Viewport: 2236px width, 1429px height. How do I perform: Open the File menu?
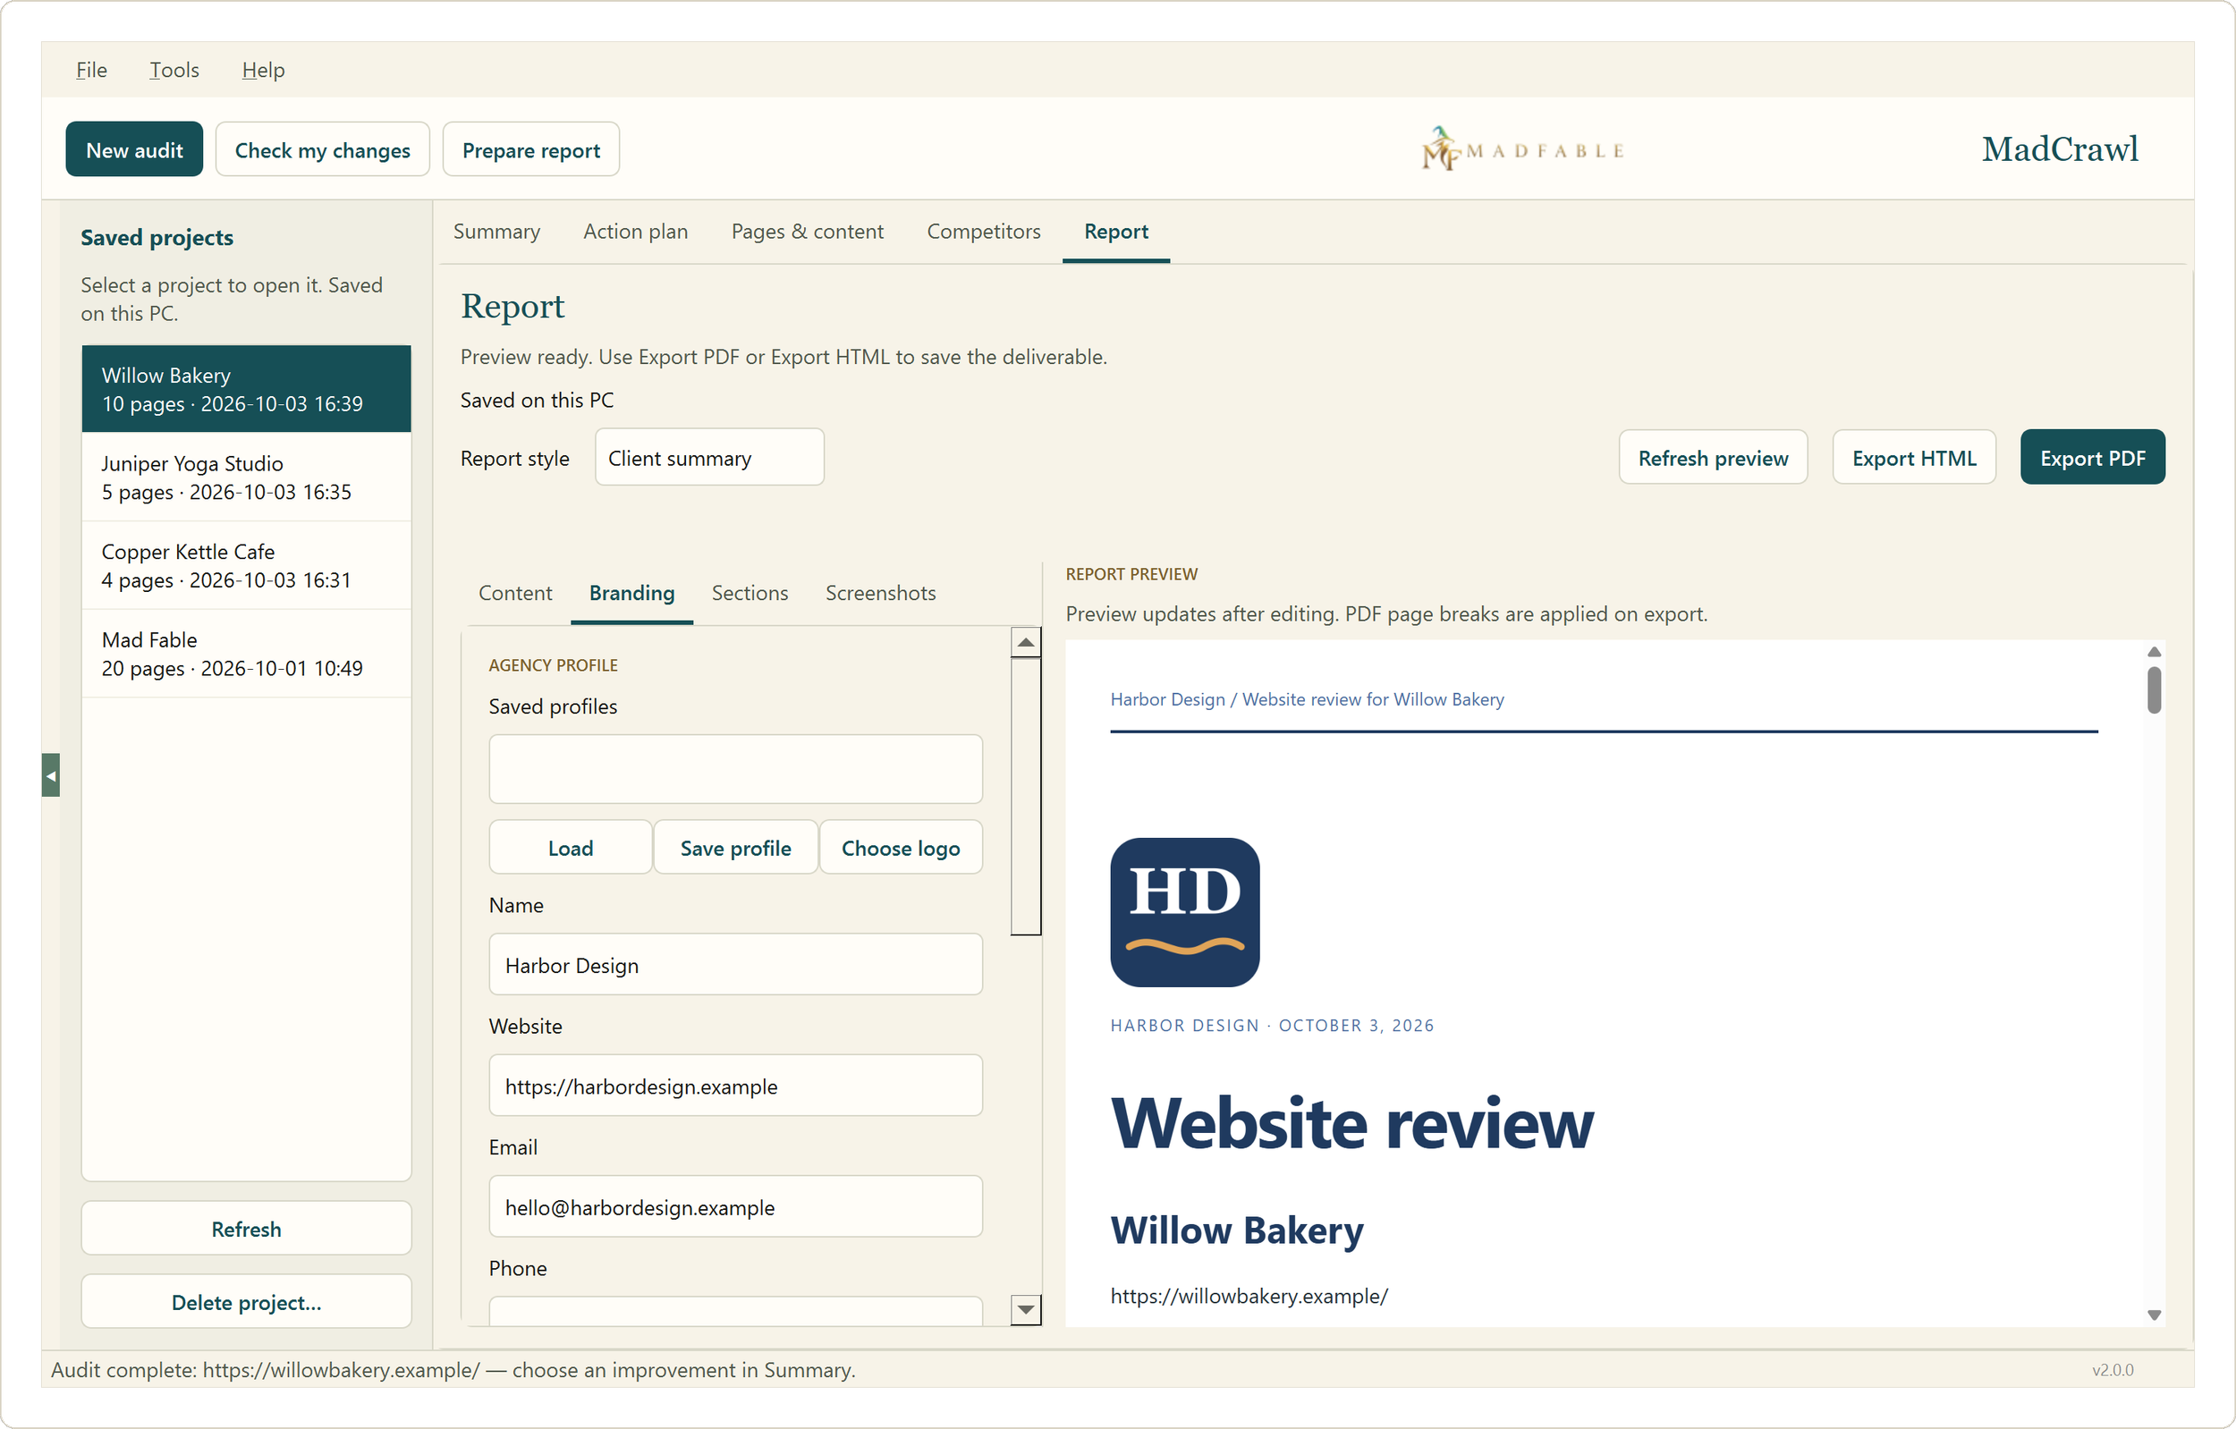[91, 70]
